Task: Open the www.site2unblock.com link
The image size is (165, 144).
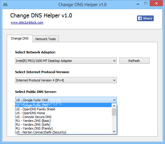Action: tap(27, 22)
